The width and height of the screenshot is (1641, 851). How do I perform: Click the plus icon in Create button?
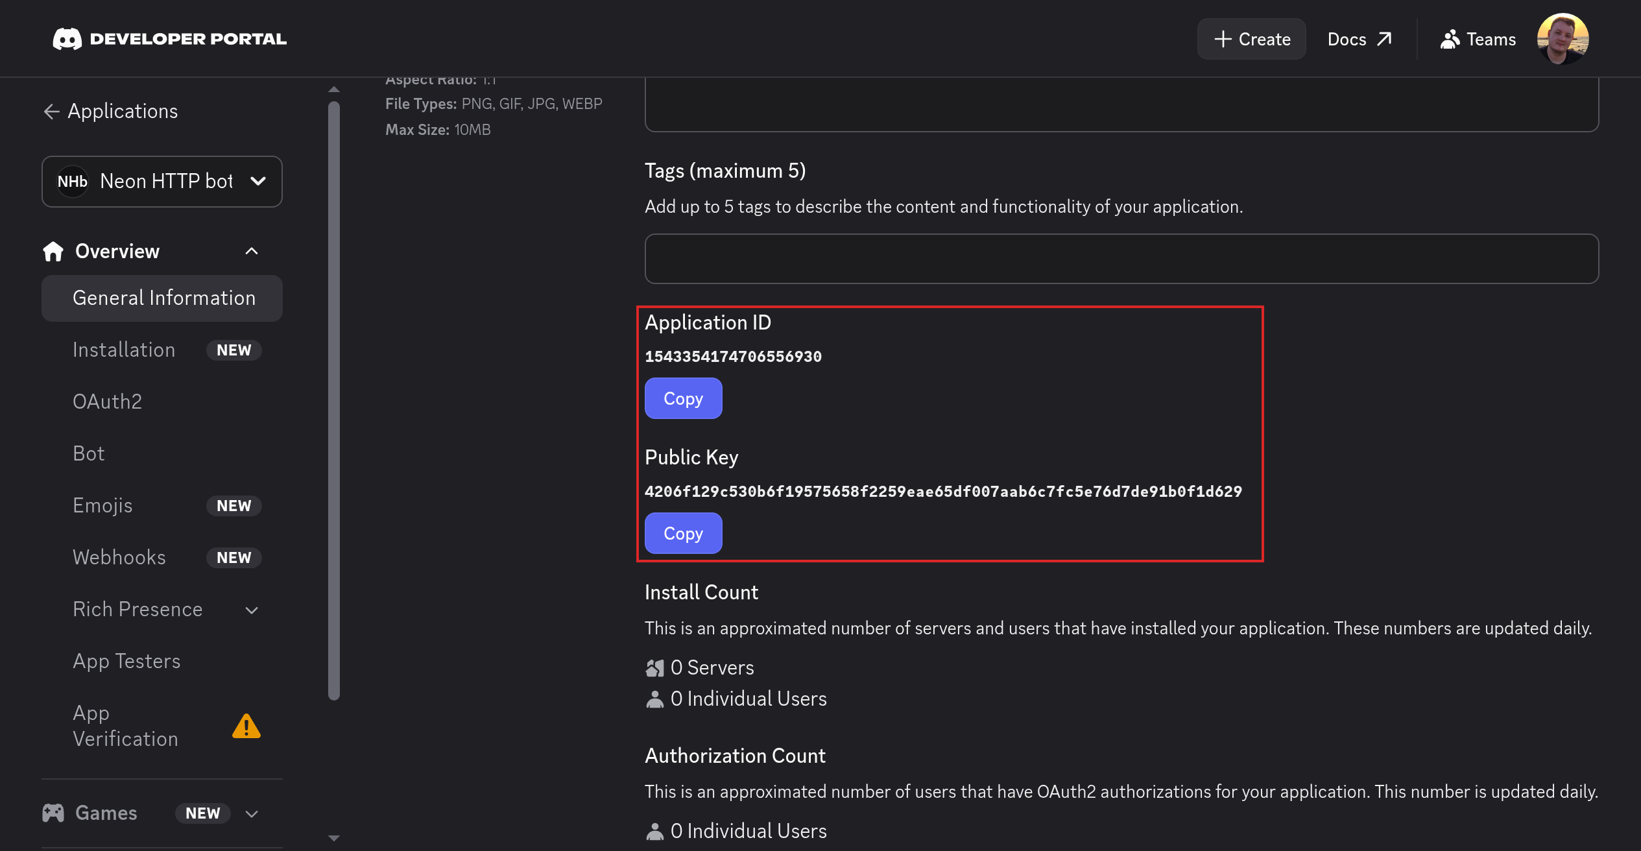(1223, 39)
